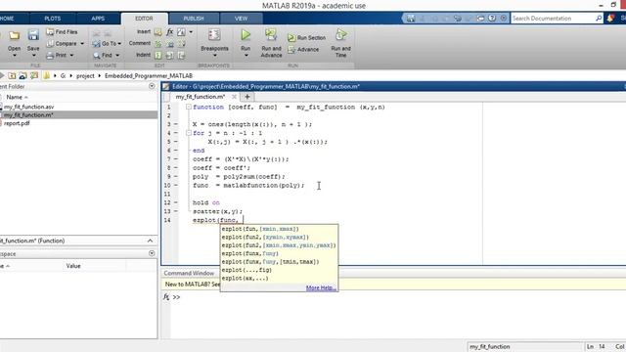
Task: Open file using the Open folder icon
Action: click(15, 36)
